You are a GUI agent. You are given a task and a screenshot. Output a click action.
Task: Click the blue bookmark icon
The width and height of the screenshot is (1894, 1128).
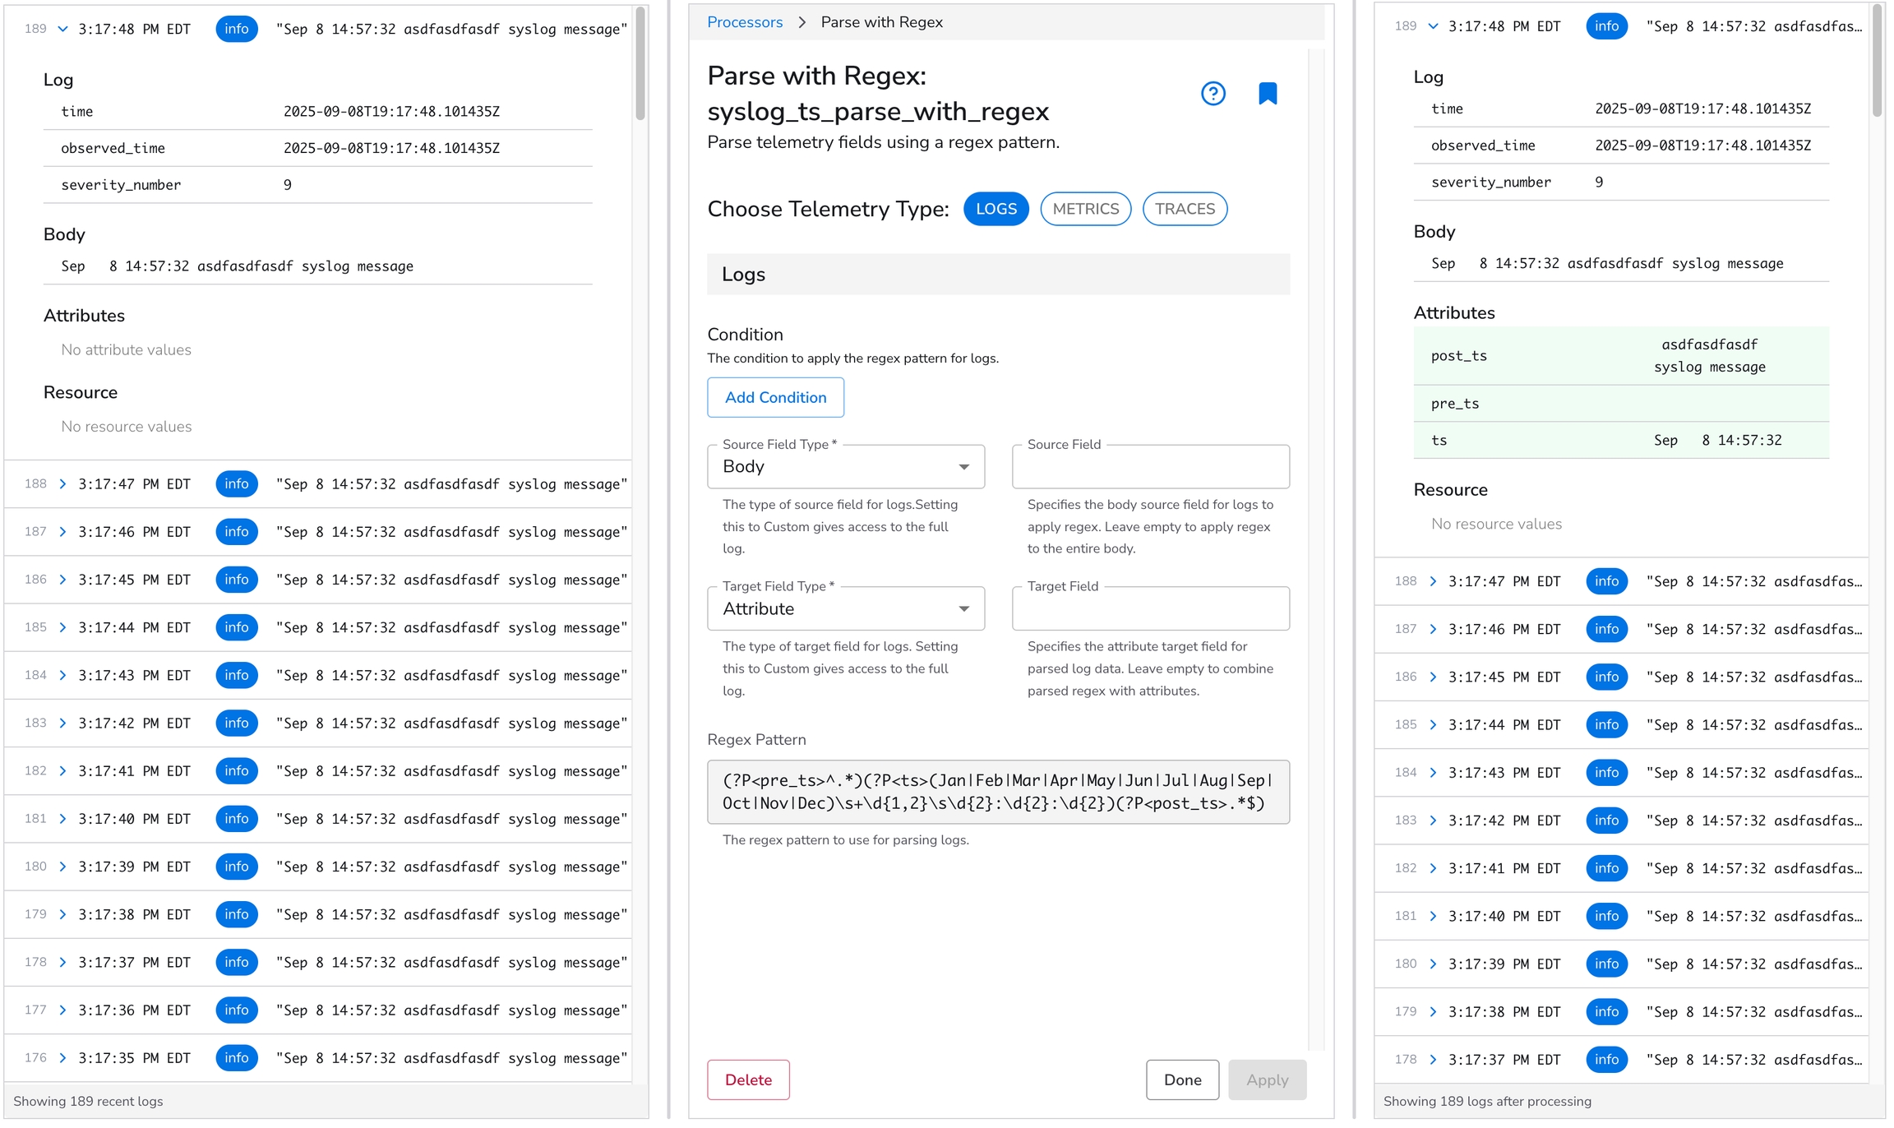click(1267, 94)
